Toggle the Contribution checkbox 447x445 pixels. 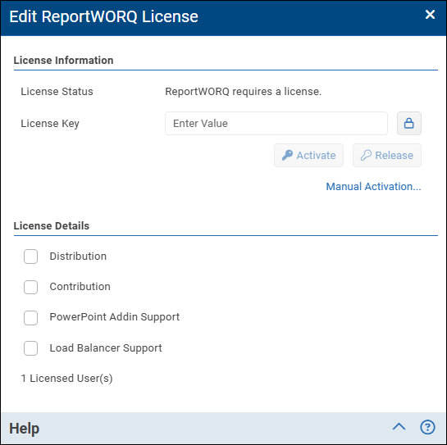click(31, 287)
